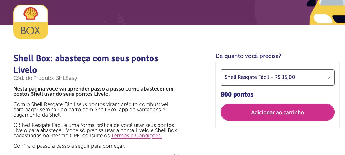Add the item with Adicionar ao carrinho
This screenshot has width=345, height=155.
coord(277,112)
